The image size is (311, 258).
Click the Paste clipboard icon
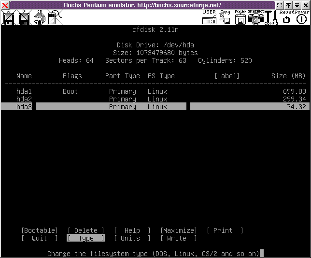pos(240,18)
